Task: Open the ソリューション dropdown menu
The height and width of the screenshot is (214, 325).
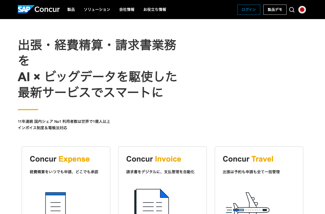Action: [97, 9]
